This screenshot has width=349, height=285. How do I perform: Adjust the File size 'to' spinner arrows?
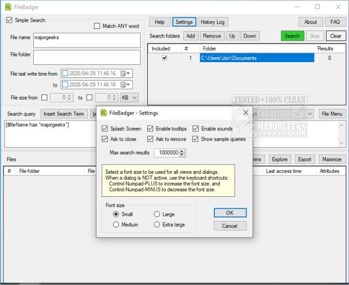(114, 98)
